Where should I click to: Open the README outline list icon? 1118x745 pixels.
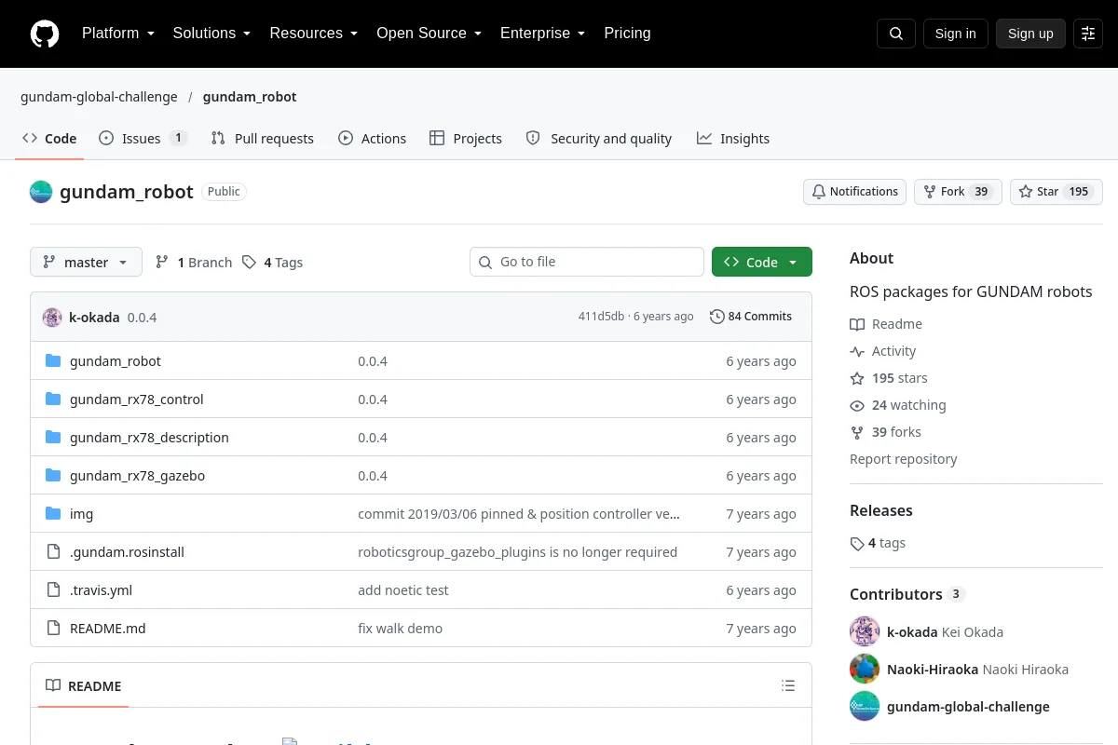point(788,686)
